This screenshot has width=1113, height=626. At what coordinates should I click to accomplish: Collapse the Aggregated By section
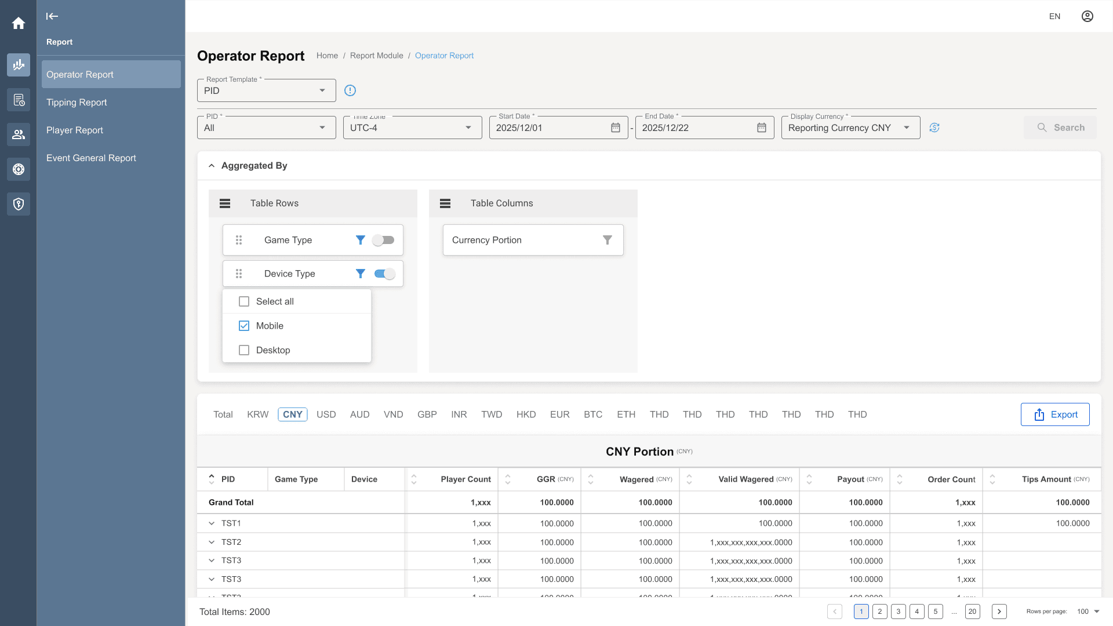(x=212, y=166)
